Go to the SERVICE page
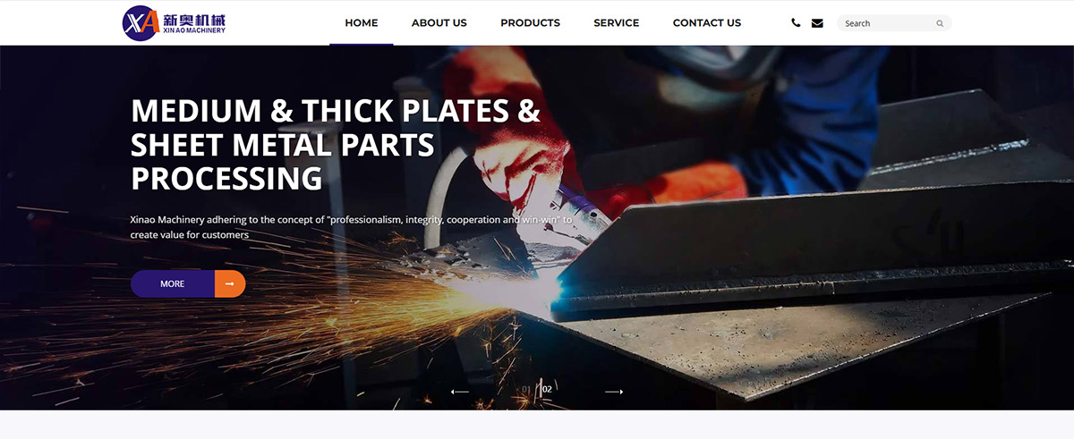 coord(617,23)
